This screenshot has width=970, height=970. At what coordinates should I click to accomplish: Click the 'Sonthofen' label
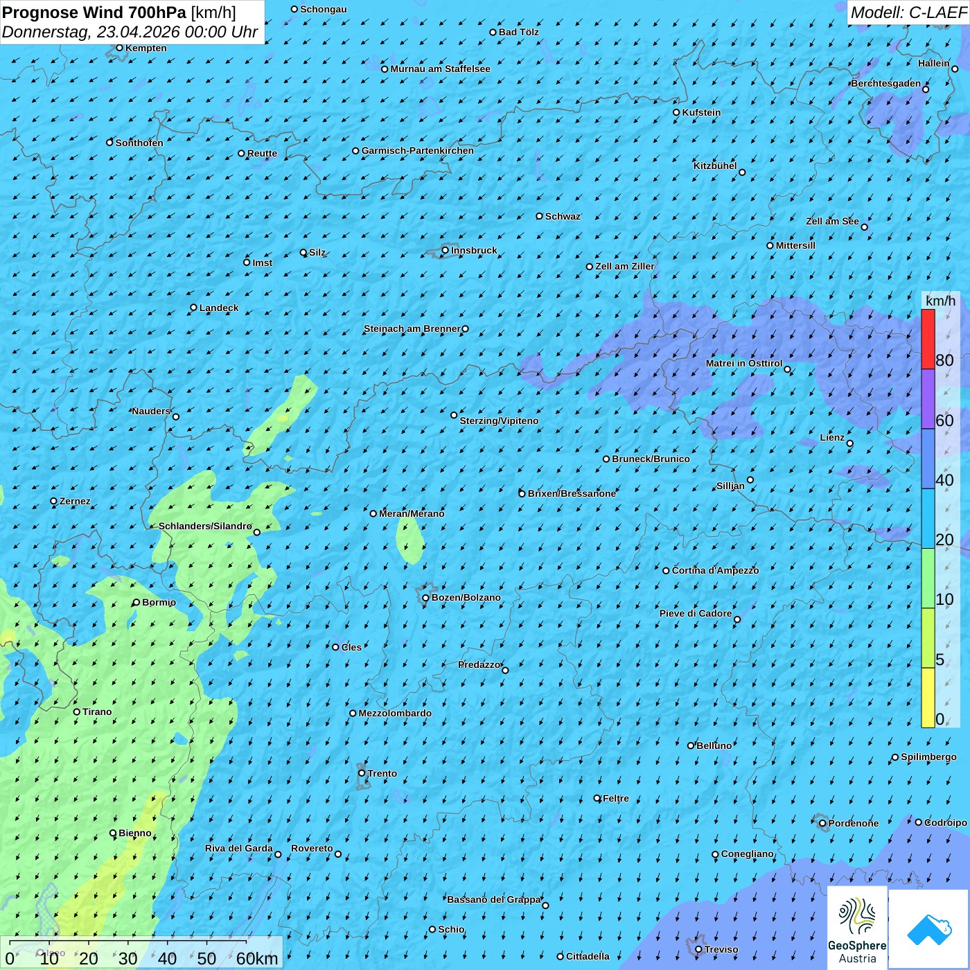point(139,143)
